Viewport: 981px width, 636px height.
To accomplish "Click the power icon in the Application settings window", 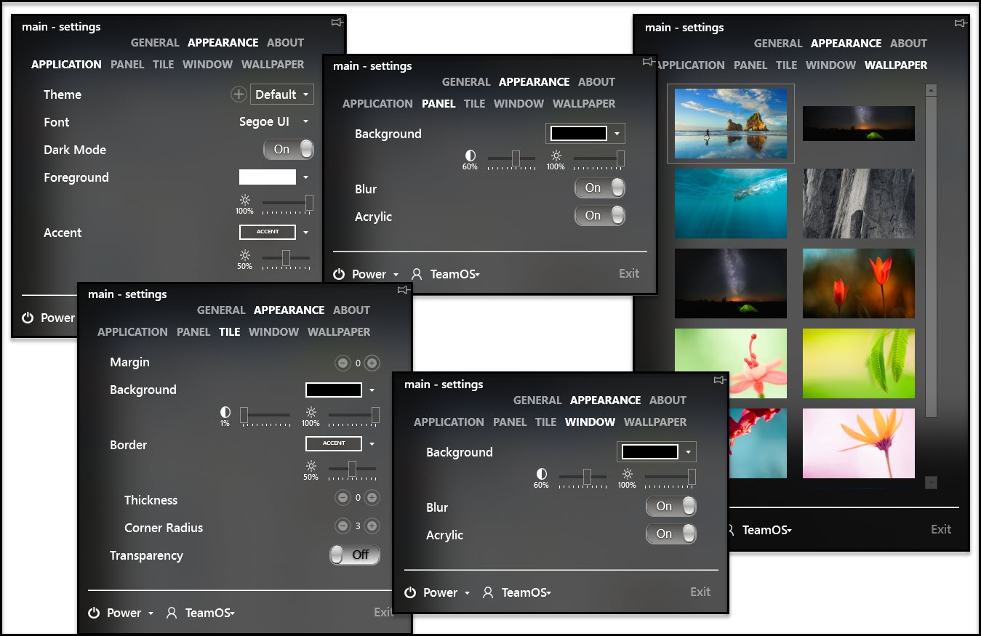I will point(28,318).
